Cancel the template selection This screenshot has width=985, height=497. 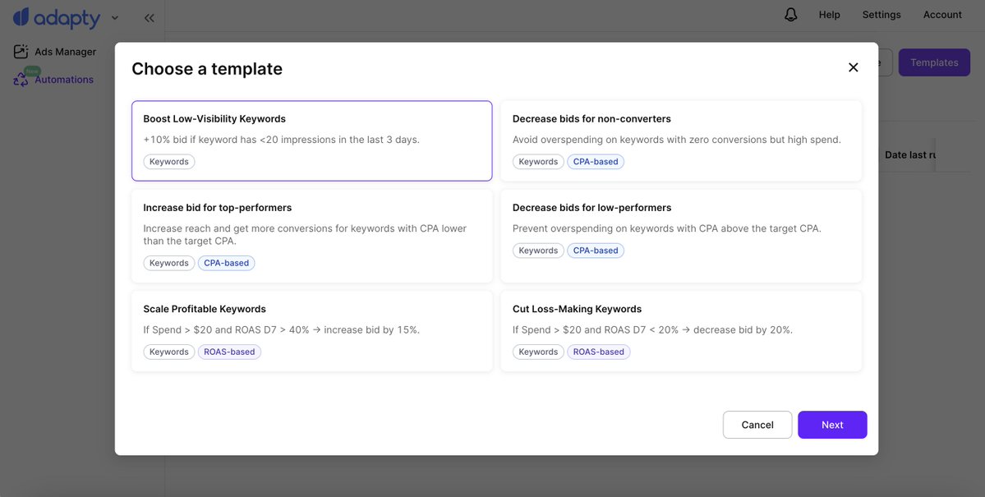pos(757,425)
